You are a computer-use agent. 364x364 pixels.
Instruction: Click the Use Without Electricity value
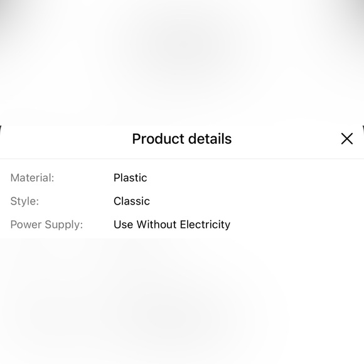click(x=172, y=225)
